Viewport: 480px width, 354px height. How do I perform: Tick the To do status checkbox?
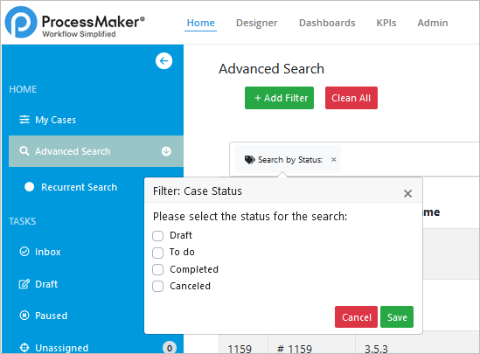click(158, 253)
